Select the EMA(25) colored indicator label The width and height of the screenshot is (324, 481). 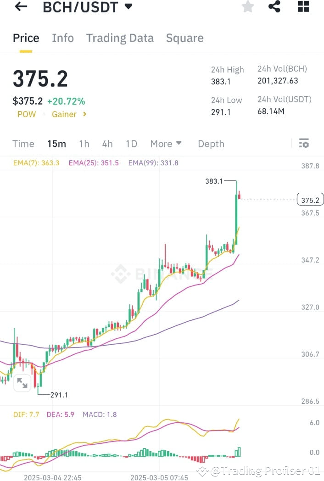coord(93,162)
